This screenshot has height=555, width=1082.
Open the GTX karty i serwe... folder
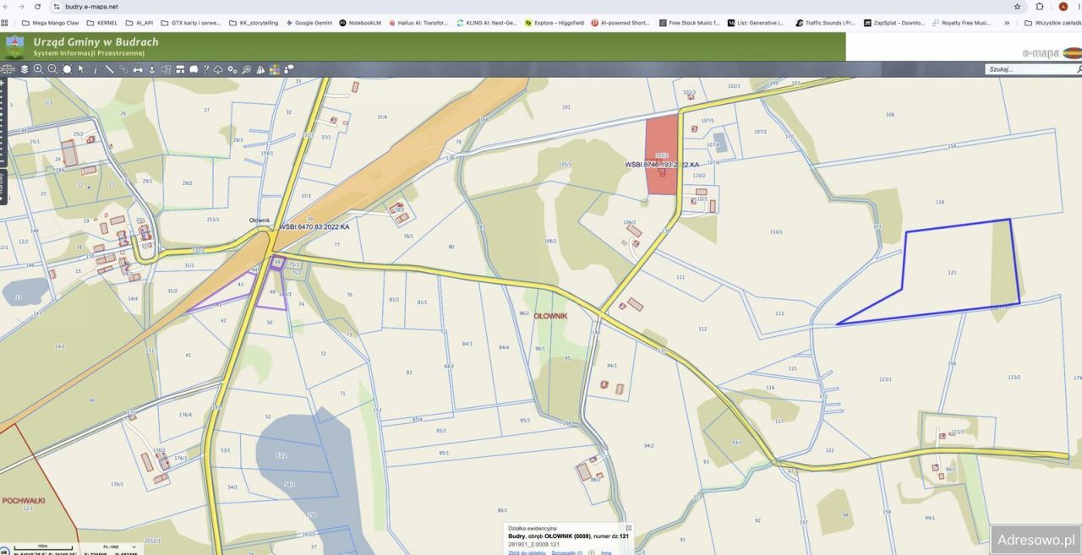[190, 23]
